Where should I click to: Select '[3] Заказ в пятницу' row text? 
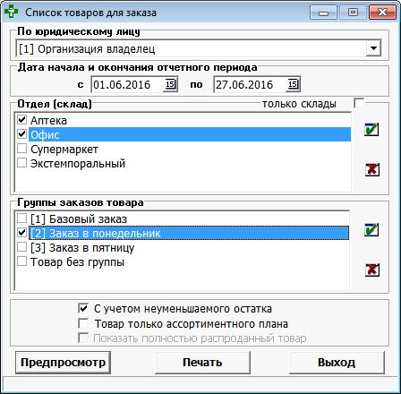click(x=82, y=248)
